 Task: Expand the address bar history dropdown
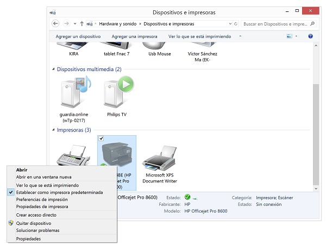click(x=230, y=24)
